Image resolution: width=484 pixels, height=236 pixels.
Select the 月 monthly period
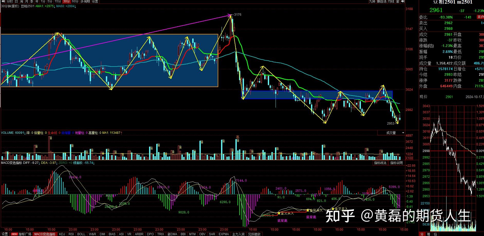pyautogui.click(x=27, y=2)
